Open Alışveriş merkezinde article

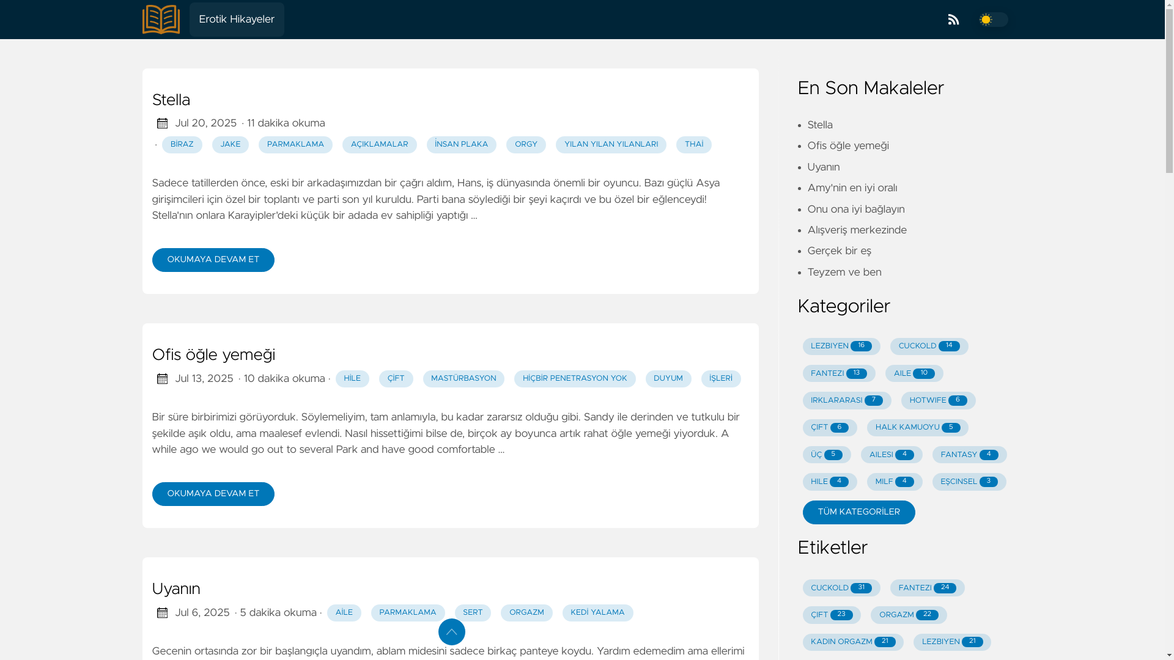(x=857, y=230)
